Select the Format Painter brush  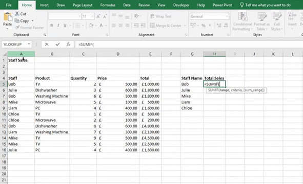[17, 28]
